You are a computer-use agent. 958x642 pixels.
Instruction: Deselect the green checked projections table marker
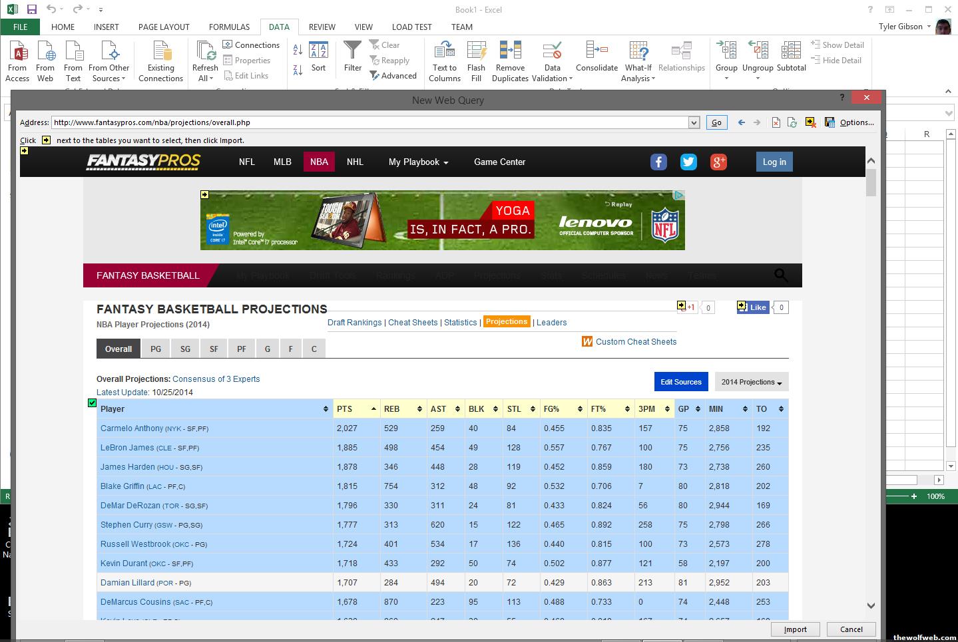(93, 402)
